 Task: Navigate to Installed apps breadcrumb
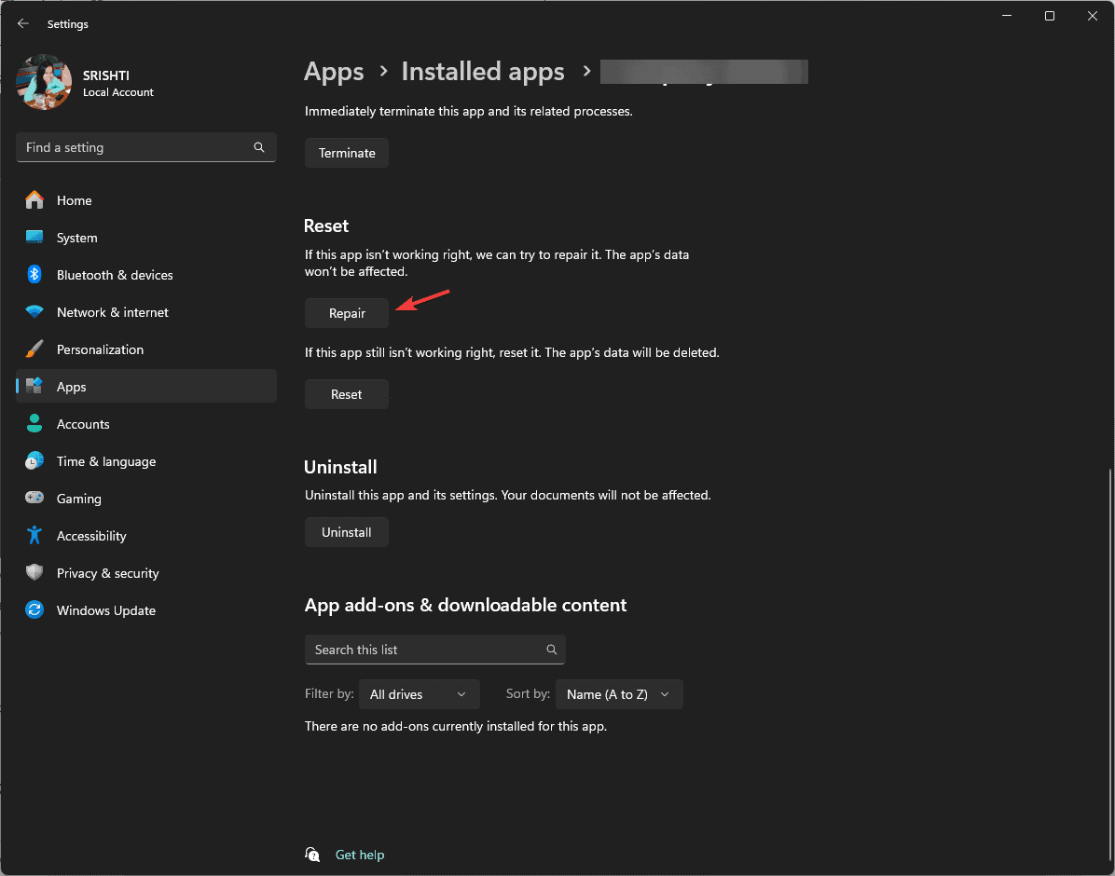pos(482,71)
